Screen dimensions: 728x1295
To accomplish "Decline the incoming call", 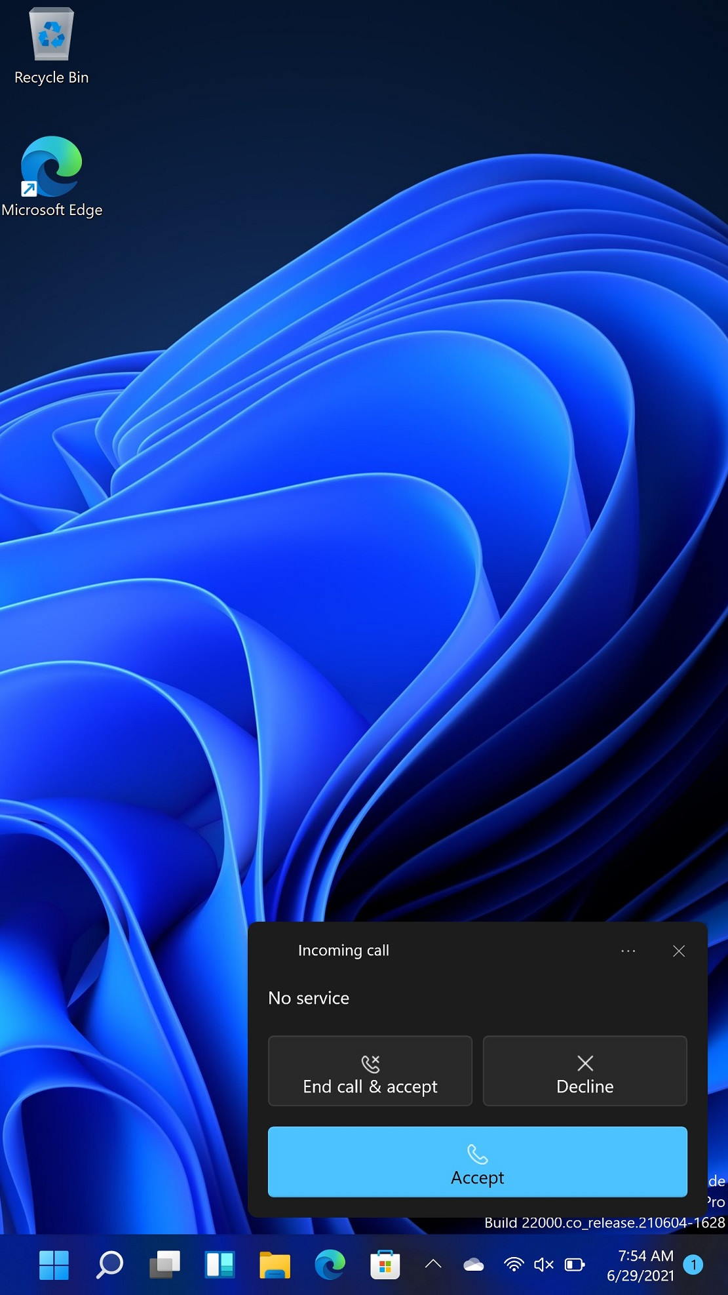I will point(584,1071).
